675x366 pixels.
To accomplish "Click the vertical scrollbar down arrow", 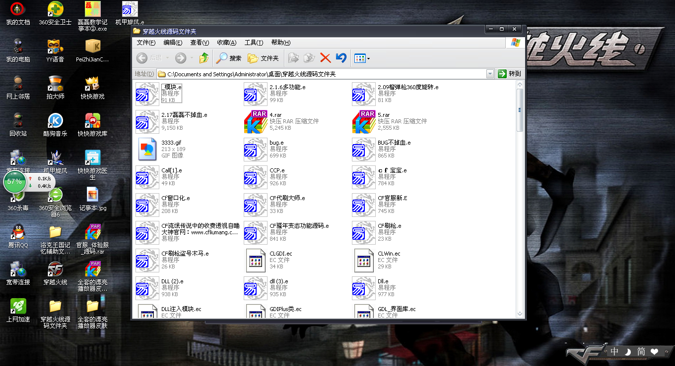I will click(520, 314).
